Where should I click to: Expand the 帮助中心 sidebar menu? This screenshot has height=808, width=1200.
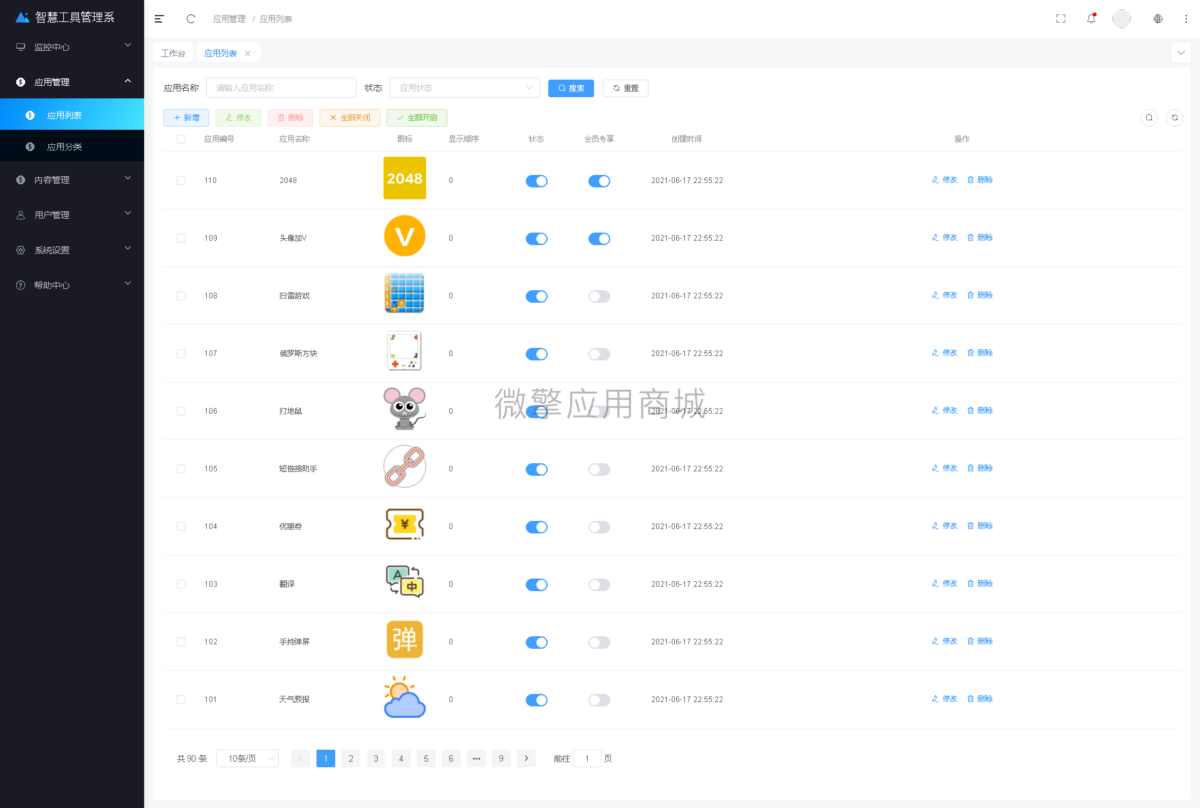point(72,285)
